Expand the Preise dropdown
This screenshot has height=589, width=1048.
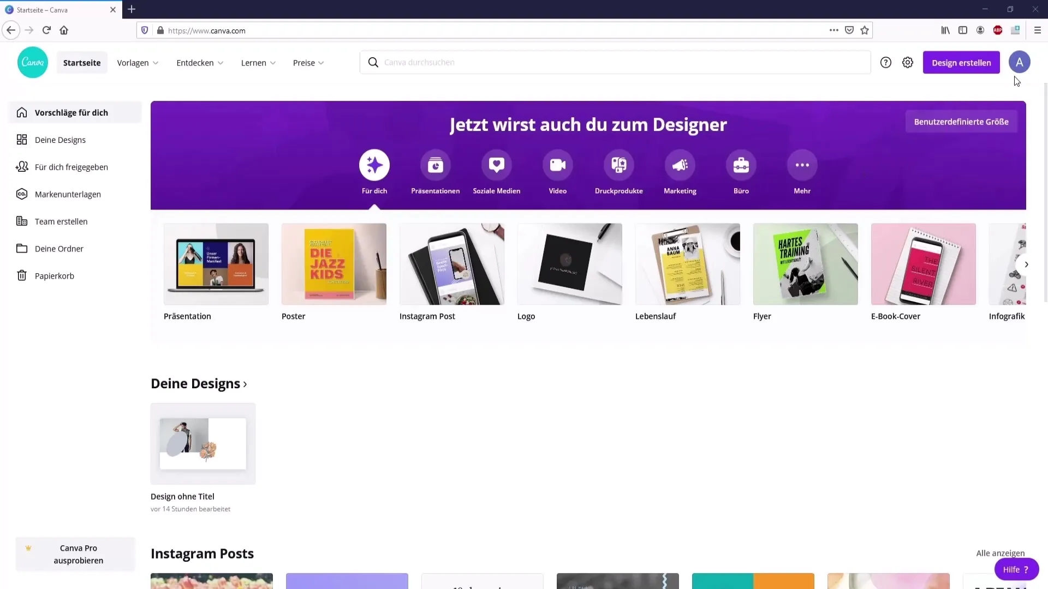pyautogui.click(x=308, y=63)
